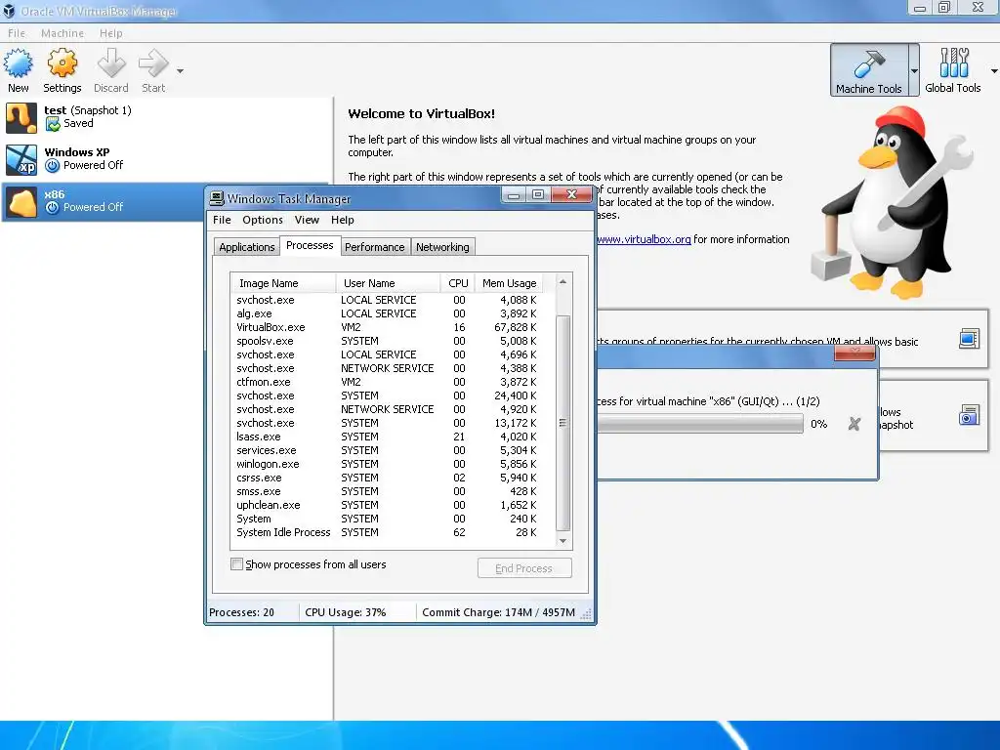
Task: Switch to the Networking tab
Action: [442, 247]
